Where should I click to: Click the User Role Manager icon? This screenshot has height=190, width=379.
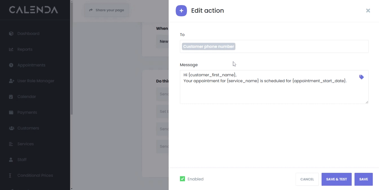[11, 81]
